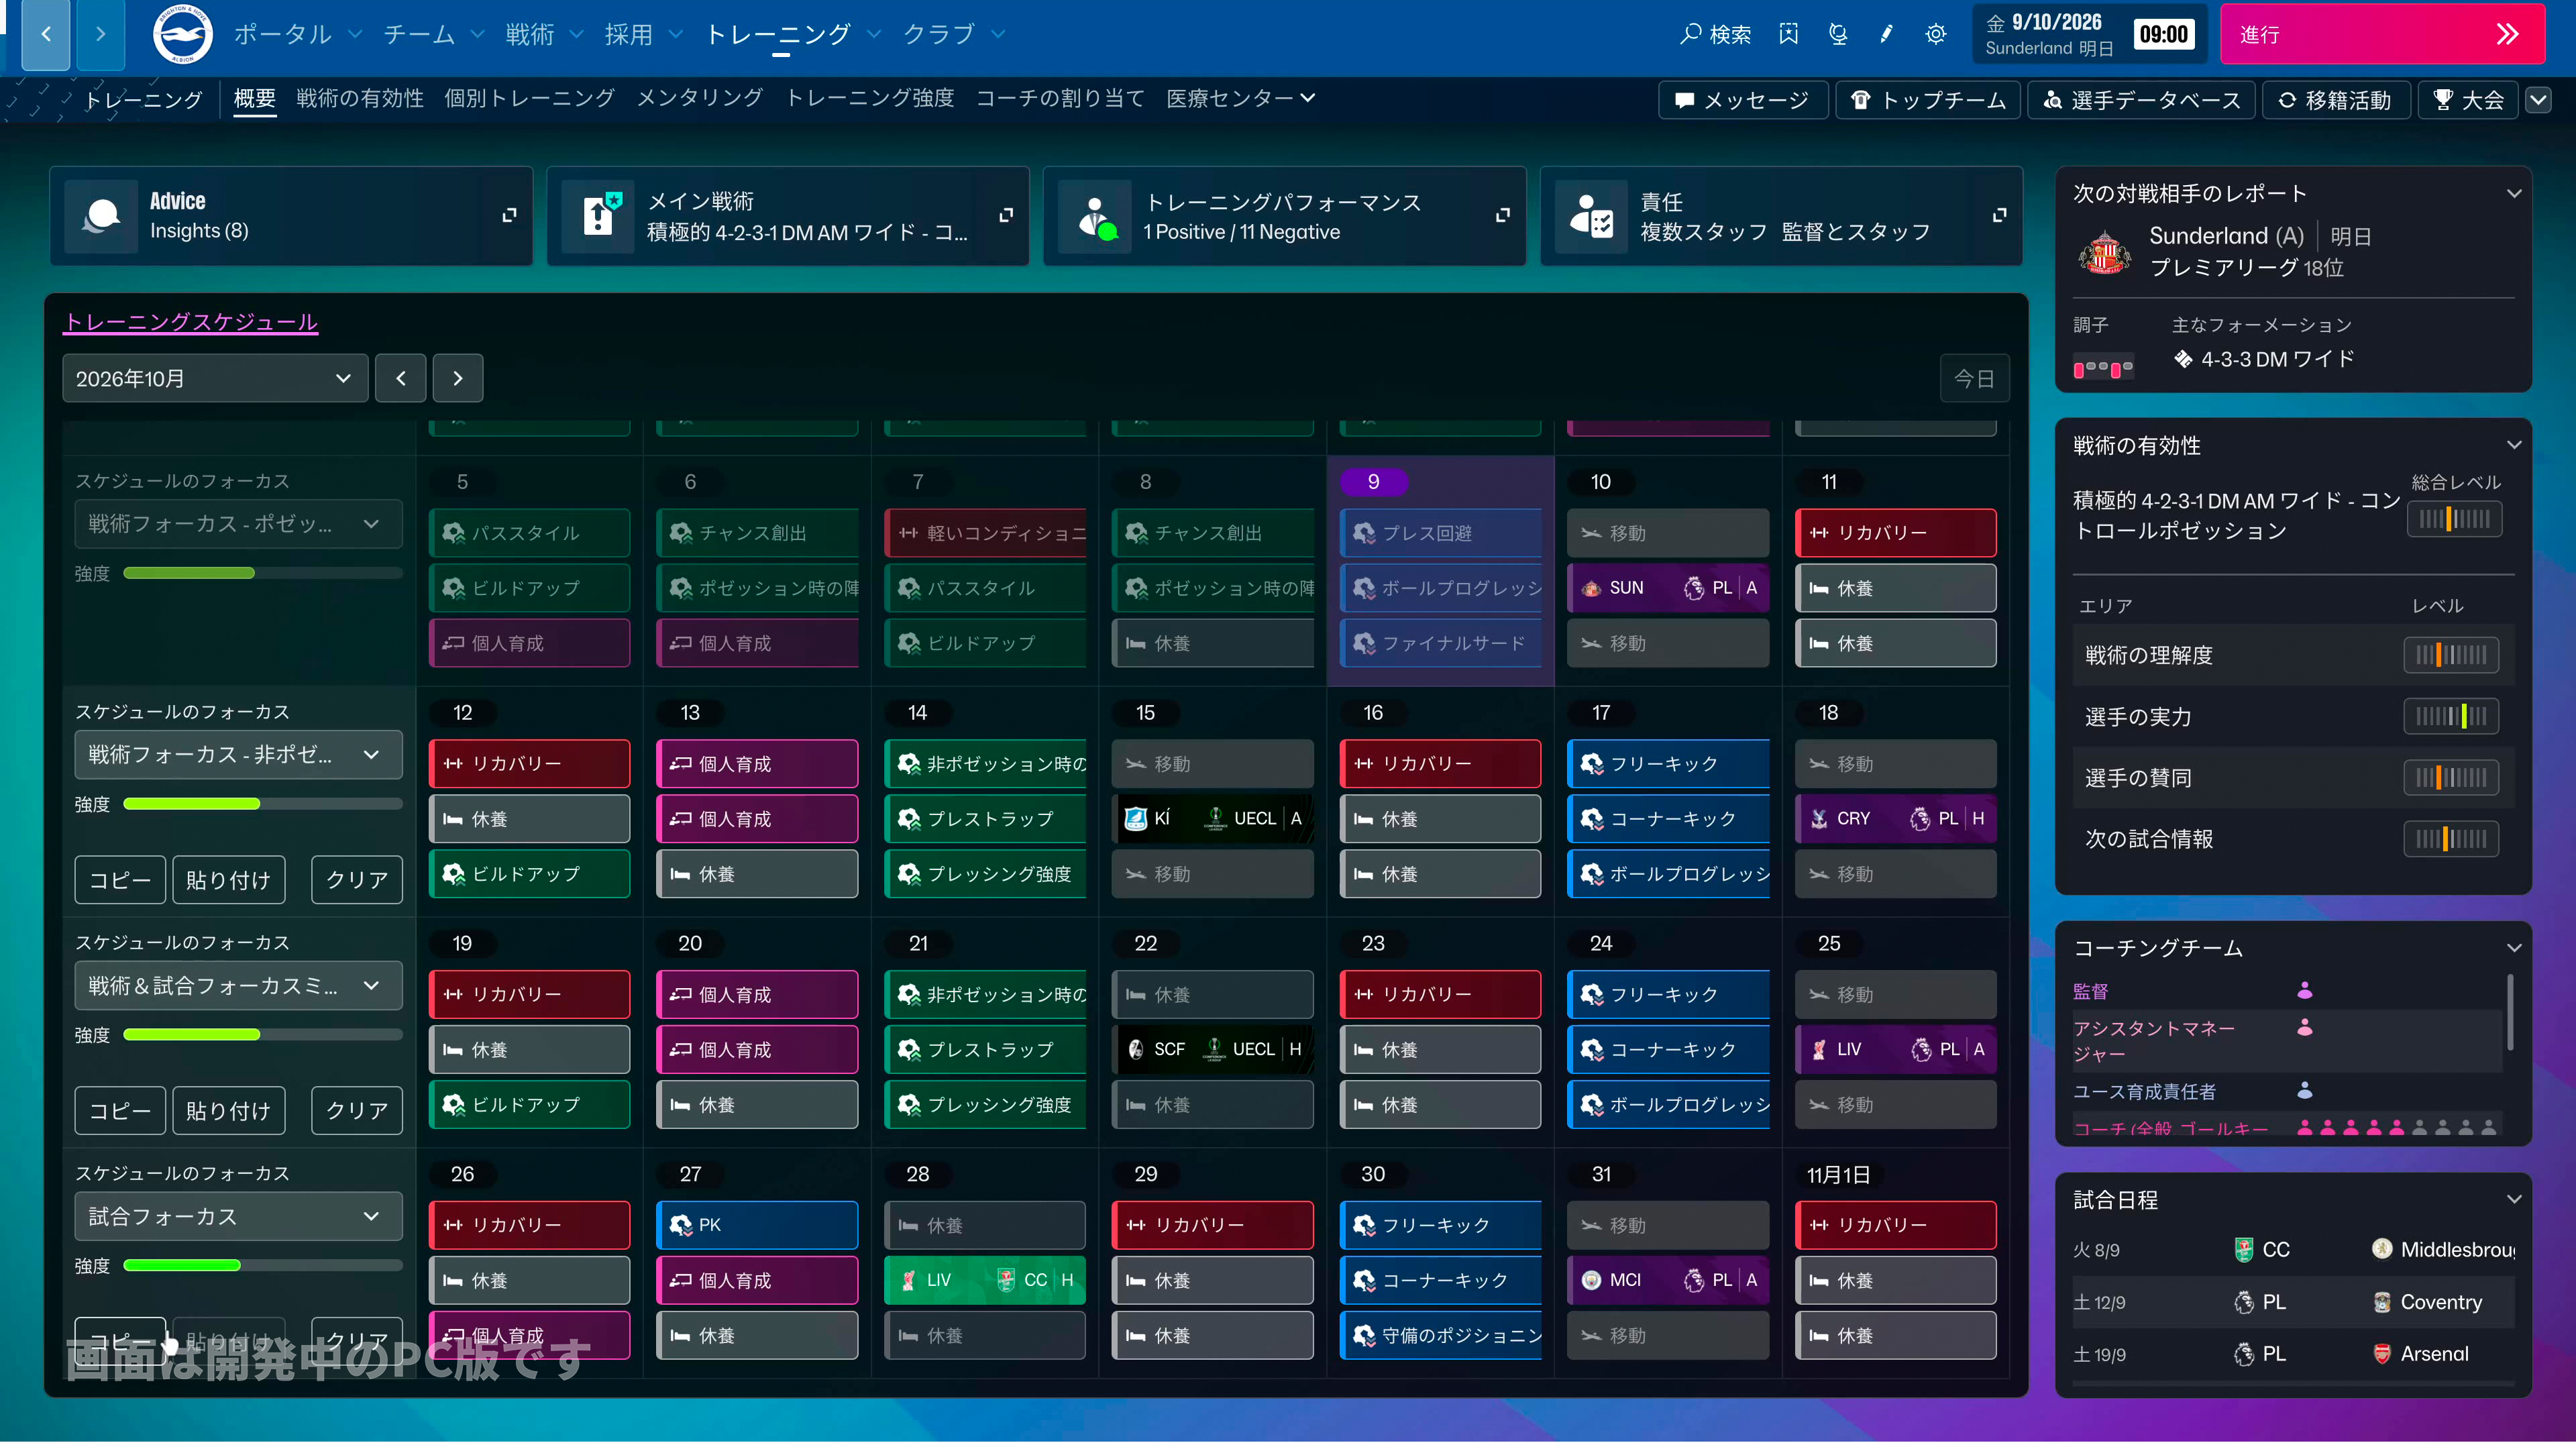
Task: Switch to メンタリング tab
Action: [700, 98]
